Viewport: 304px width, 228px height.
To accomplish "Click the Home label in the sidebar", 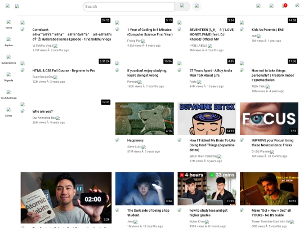I will [8, 28].
